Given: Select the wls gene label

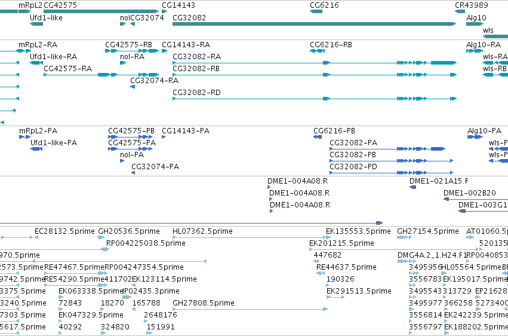Looking at the screenshot, I should click(488, 30).
